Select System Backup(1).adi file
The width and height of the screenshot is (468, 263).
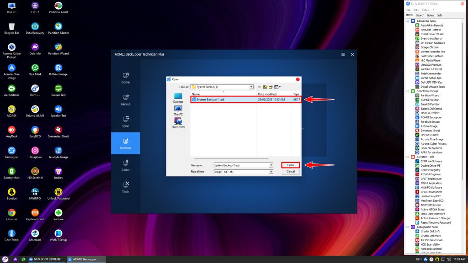246,100
